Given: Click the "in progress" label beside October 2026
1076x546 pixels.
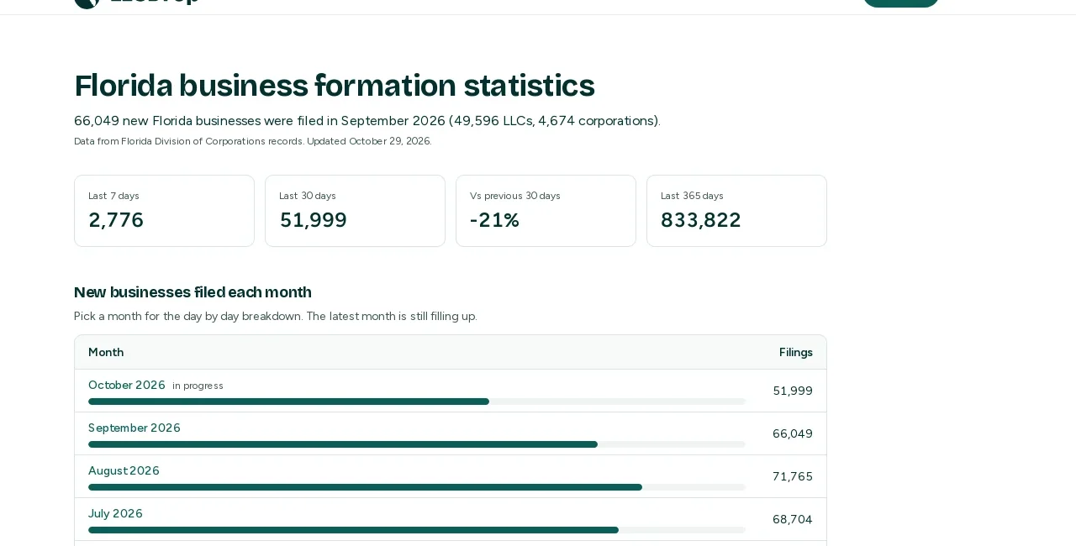Looking at the screenshot, I should tap(198, 386).
